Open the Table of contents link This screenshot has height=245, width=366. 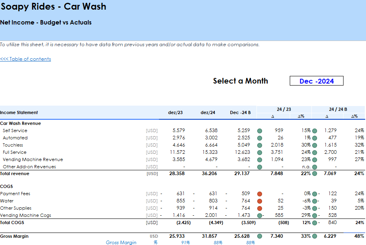(x=26, y=59)
